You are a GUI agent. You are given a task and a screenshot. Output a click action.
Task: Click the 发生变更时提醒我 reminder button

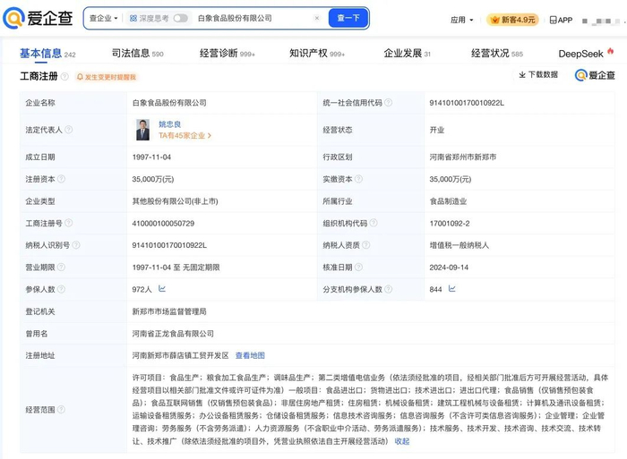107,77
